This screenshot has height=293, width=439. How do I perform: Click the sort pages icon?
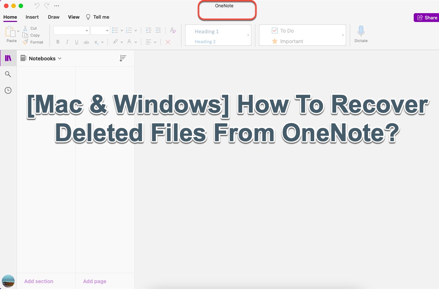(x=123, y=58)
